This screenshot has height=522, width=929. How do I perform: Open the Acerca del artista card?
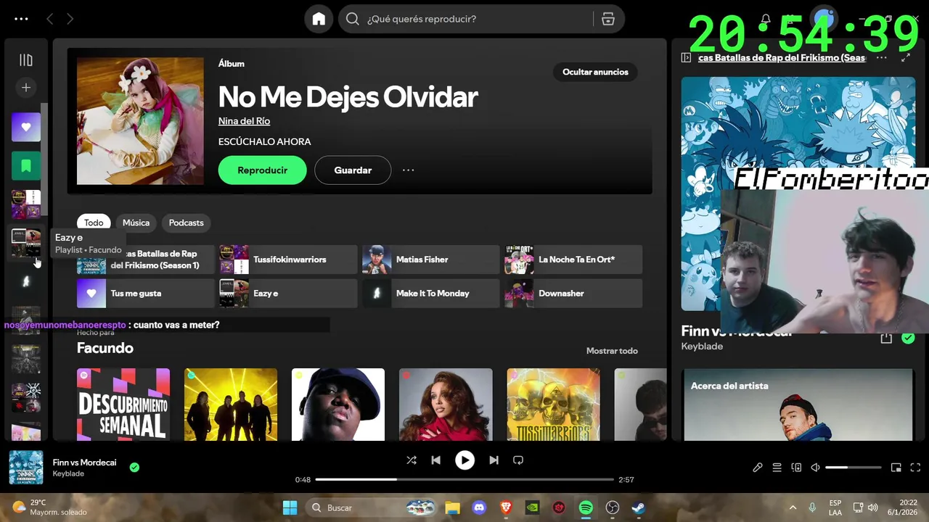(x=798, y=405)
